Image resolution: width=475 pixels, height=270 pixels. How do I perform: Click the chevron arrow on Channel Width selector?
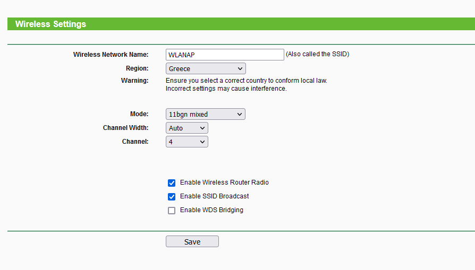click(202, 128)
